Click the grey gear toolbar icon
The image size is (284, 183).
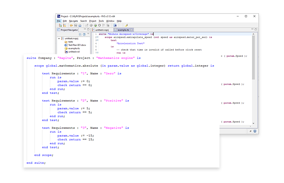[x=91, y=25]
